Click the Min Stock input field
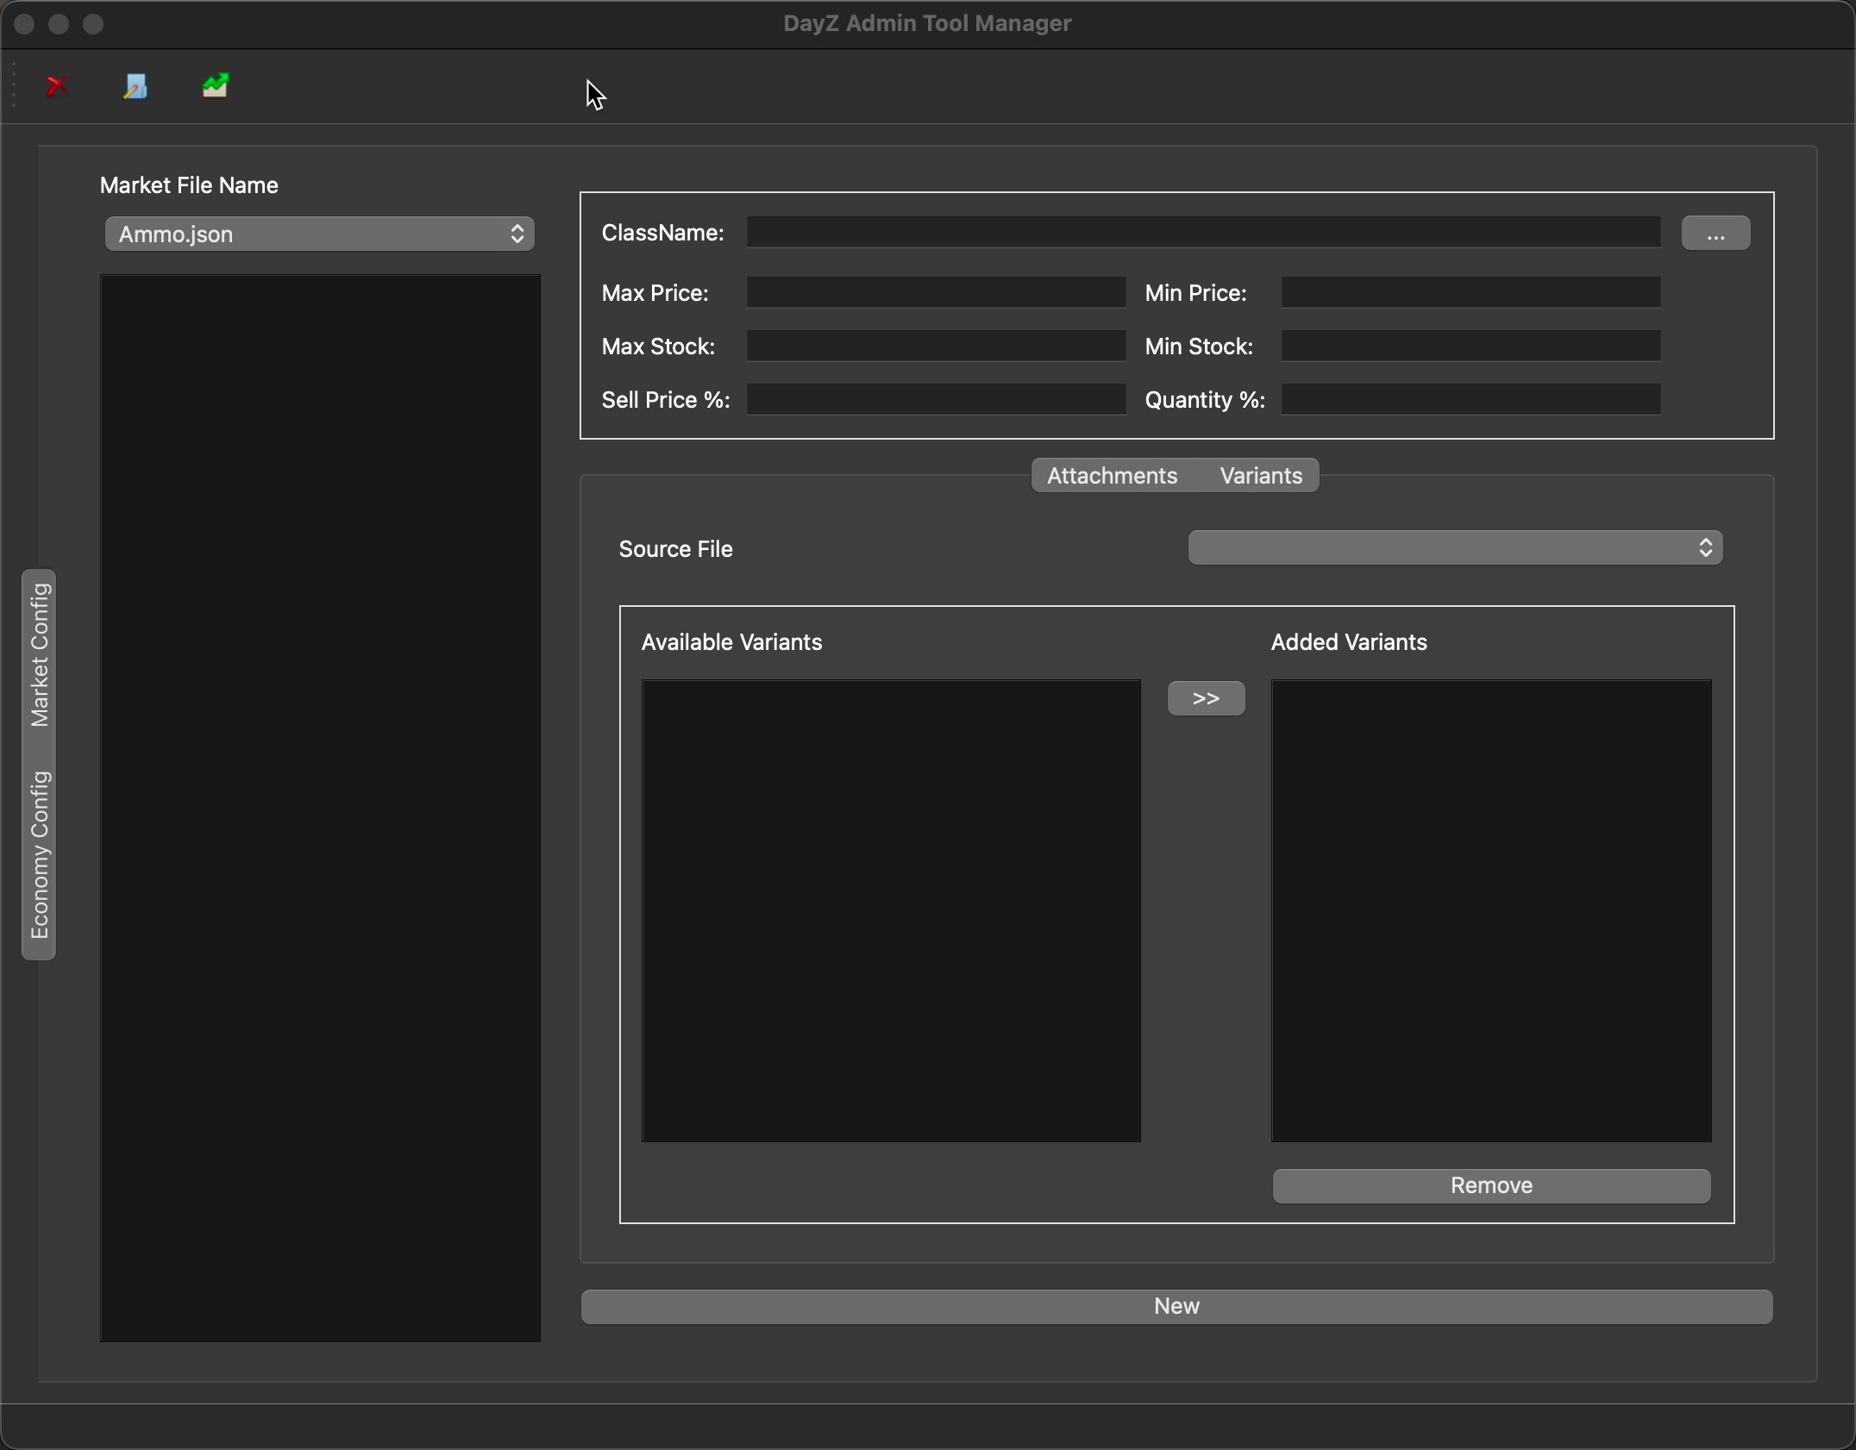This screenshot has width=1856, height=1450. 1470,347
